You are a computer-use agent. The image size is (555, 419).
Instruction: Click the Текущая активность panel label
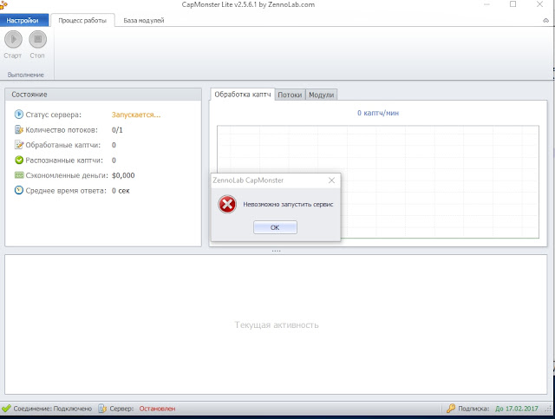coord(277,324)
